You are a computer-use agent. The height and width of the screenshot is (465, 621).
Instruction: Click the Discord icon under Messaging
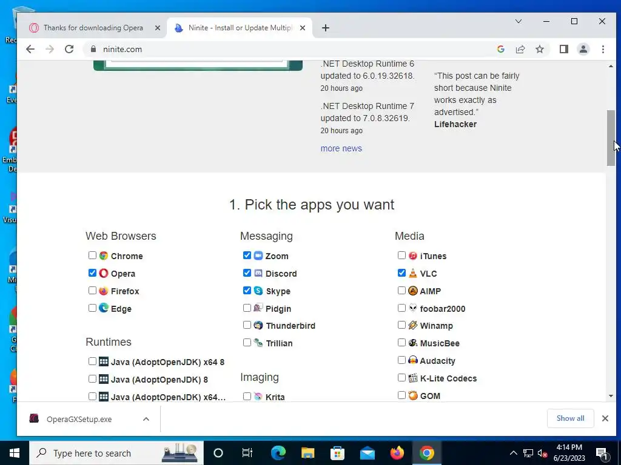[x=258, y=273]
